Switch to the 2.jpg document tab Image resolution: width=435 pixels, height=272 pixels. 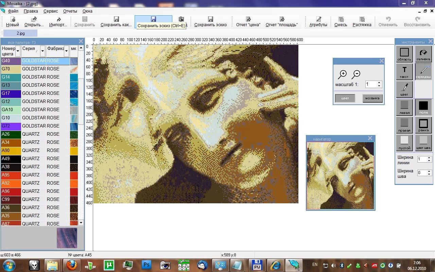pos(20,33)
